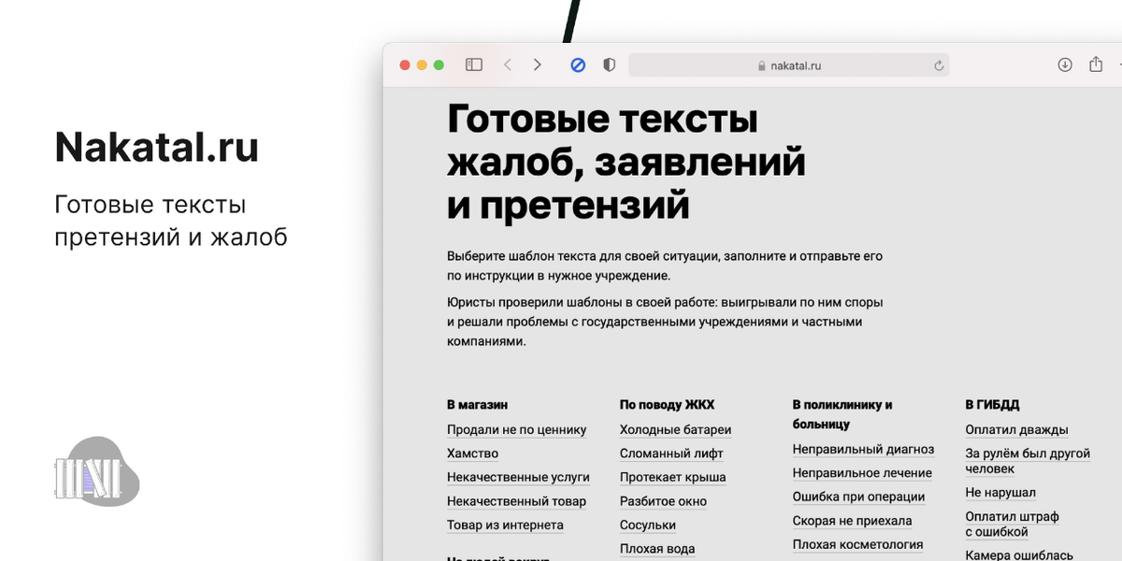
Task: Open the 'Продали не по ценнику' link
Action: [x=517, y=430]
